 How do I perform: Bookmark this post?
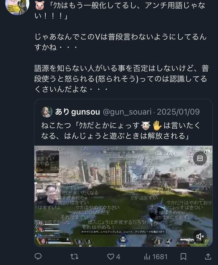[183, 257]
